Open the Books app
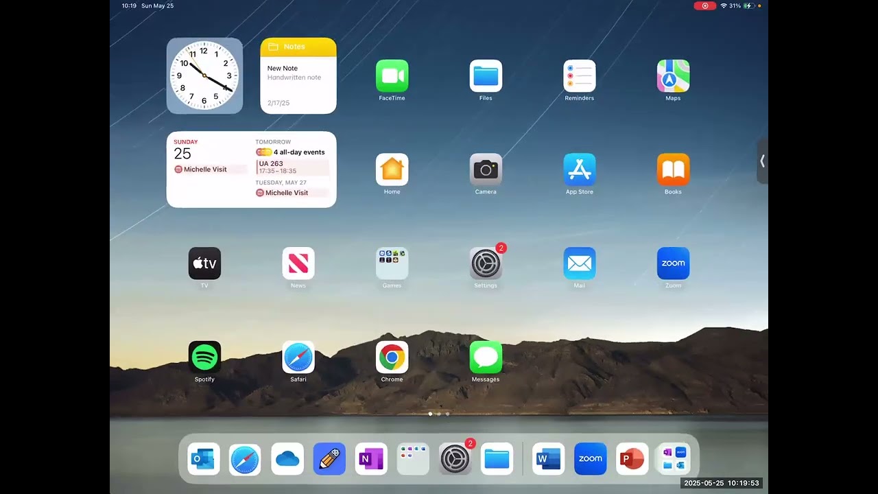Screen dimensions: 878x494 tap(673, 169)
